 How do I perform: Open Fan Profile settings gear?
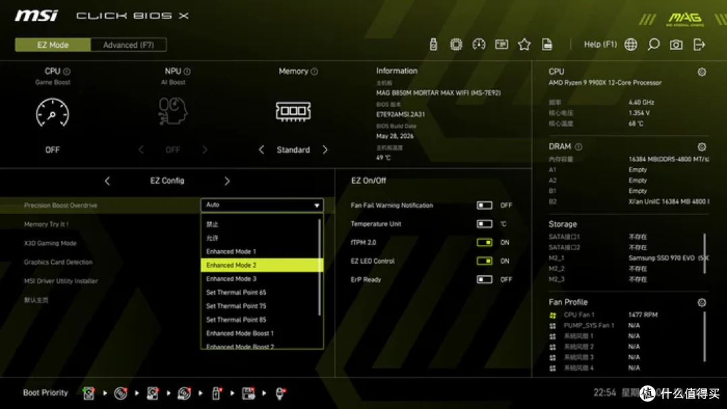(702, 303)
